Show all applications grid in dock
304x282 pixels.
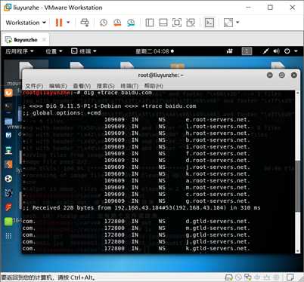click(x=8, y=236)
